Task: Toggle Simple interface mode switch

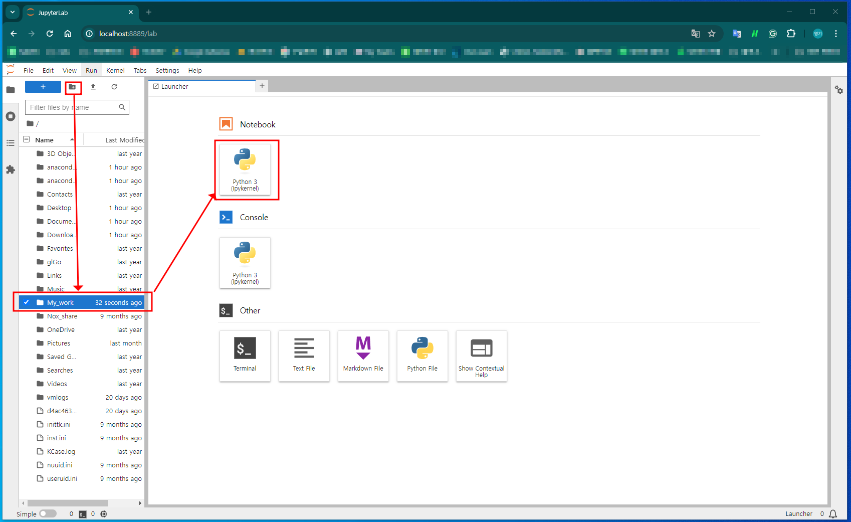Action: [x=48, y=514]
